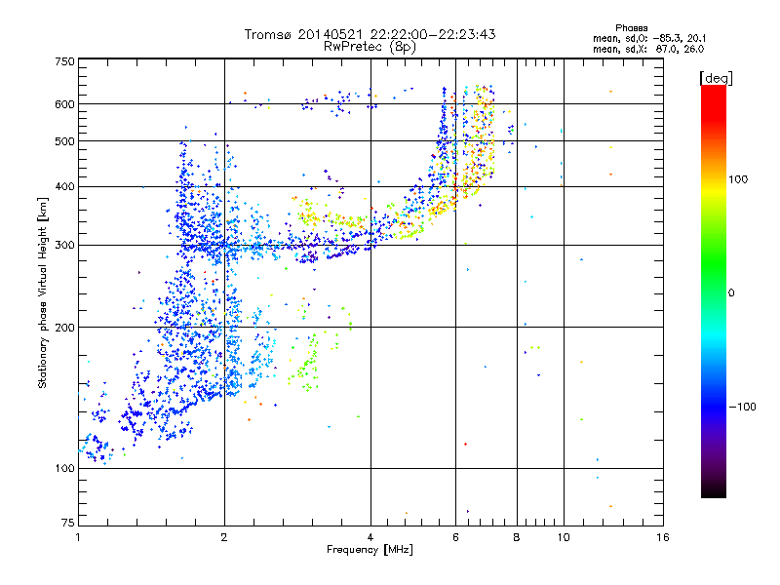Select the 'mean, sd,O: -85.3, 20.1' line
This screenshot has height=585, width=780.
point(648,38)
